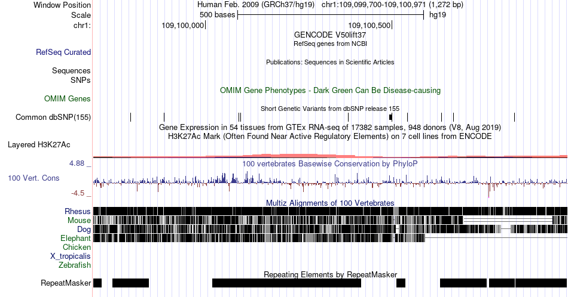Open the OMIM Genes track label
The width and height of the screenshot is (568, 297).
(x=68, y=98)
